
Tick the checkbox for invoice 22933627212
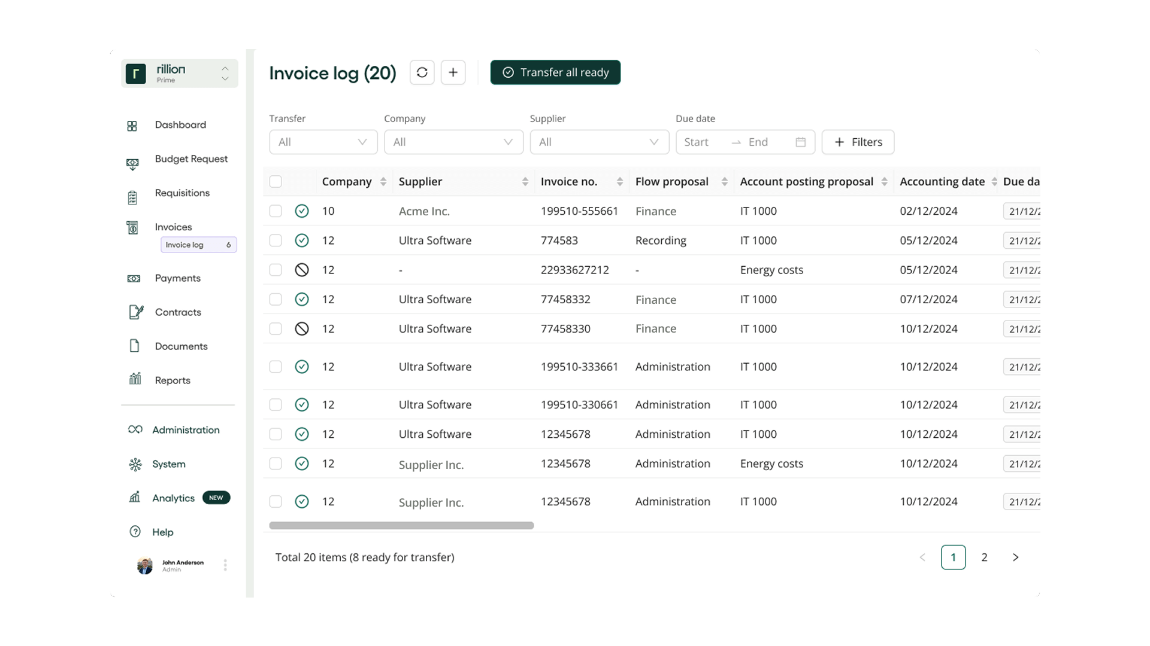[x=276, y=270]
